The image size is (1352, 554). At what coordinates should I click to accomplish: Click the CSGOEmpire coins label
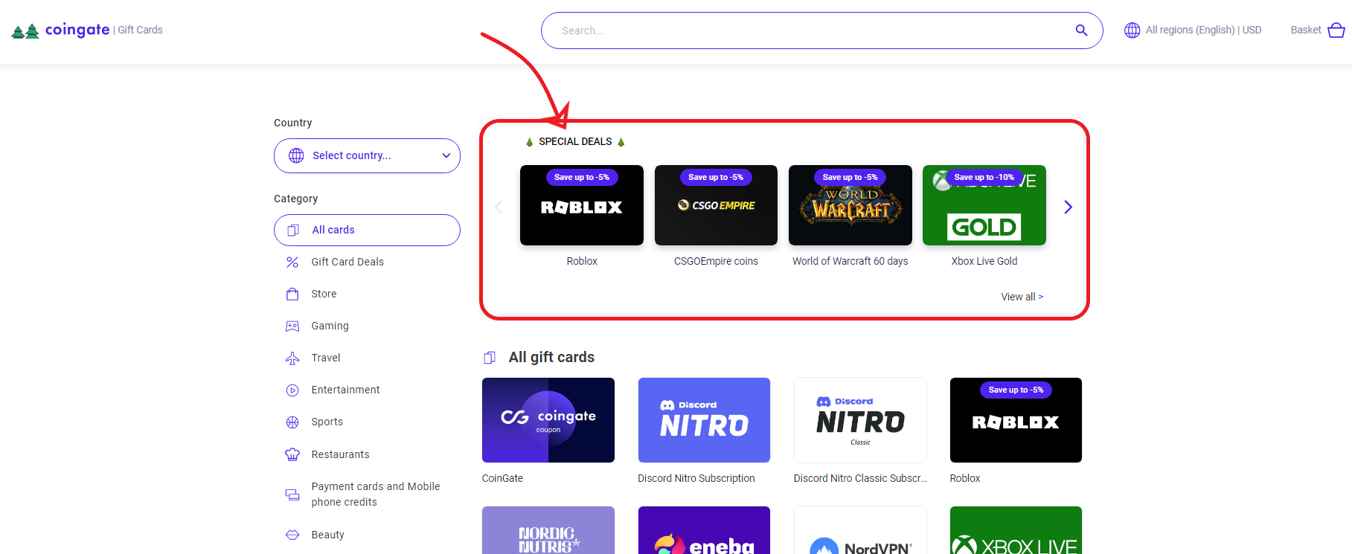click(x=716, y=262)
